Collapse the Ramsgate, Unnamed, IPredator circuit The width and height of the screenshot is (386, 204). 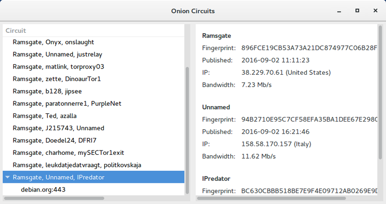(7, 177)
